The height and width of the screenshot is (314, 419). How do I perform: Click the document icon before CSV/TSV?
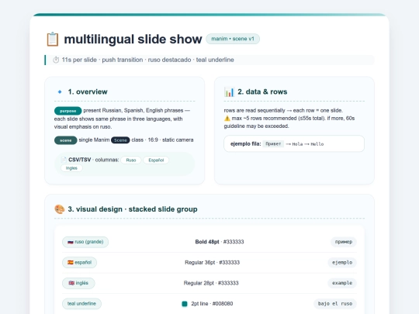(64, 160)
